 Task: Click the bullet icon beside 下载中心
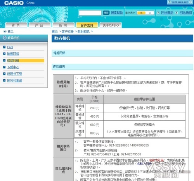click(x=4, y=67)
